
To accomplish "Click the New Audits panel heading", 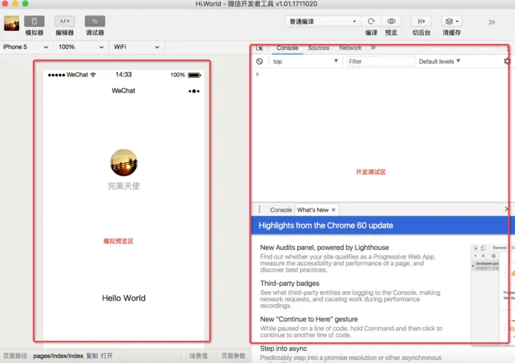I will 324,247.
